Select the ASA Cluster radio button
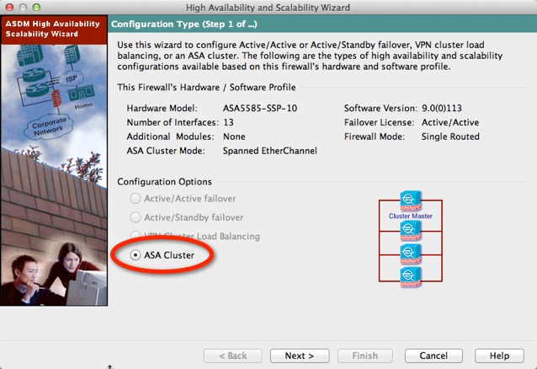 tap(136, 254)
